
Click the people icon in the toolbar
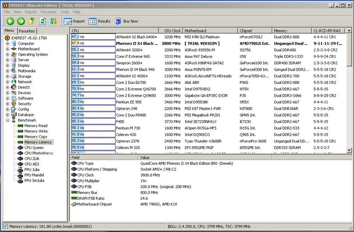click(x=53, y=21)
